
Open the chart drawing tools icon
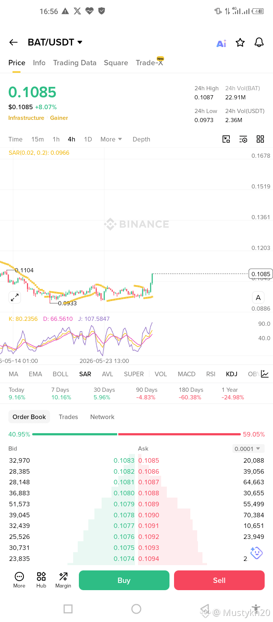click(x=226, y=139)
